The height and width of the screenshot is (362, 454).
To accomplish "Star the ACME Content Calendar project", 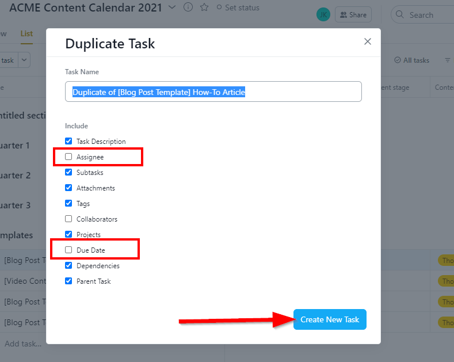I will (204, 7).
